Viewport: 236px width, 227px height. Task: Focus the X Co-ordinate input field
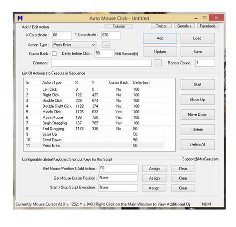click(x=62, y=35)
